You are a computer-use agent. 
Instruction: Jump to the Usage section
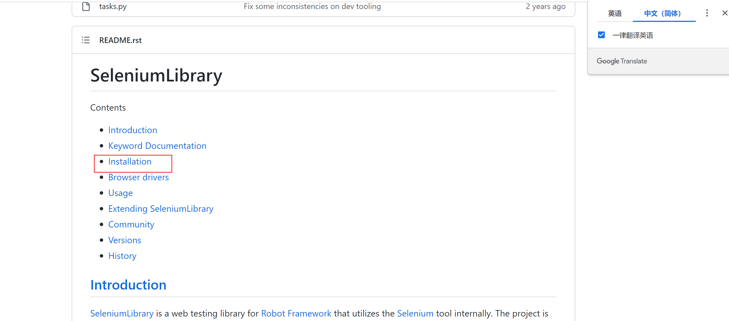(x=120, y=193)
